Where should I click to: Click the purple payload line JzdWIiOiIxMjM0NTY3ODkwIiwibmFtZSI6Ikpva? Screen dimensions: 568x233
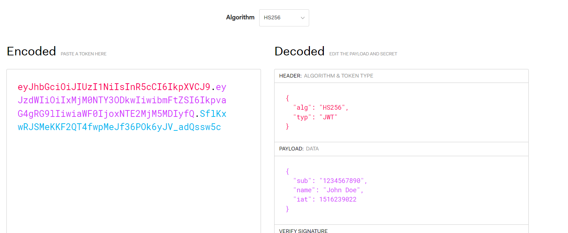click(122, 100)
